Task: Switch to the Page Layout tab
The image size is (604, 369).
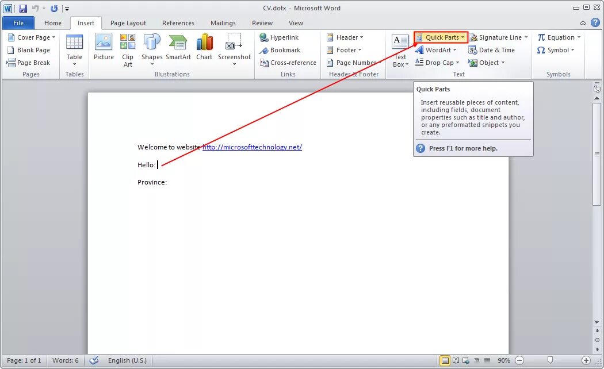Action: coord(128,23)
